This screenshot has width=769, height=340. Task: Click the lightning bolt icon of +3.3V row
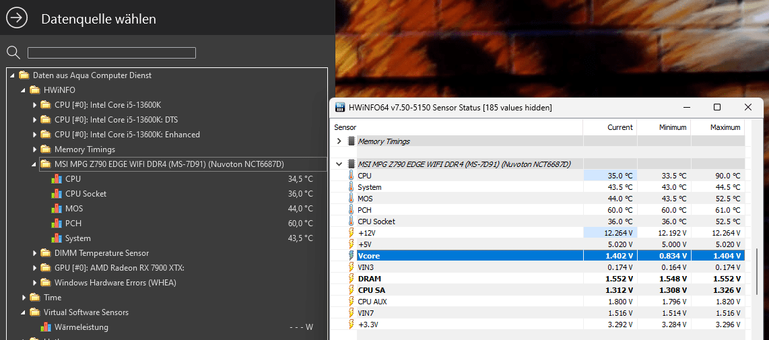tap(351, 325)
